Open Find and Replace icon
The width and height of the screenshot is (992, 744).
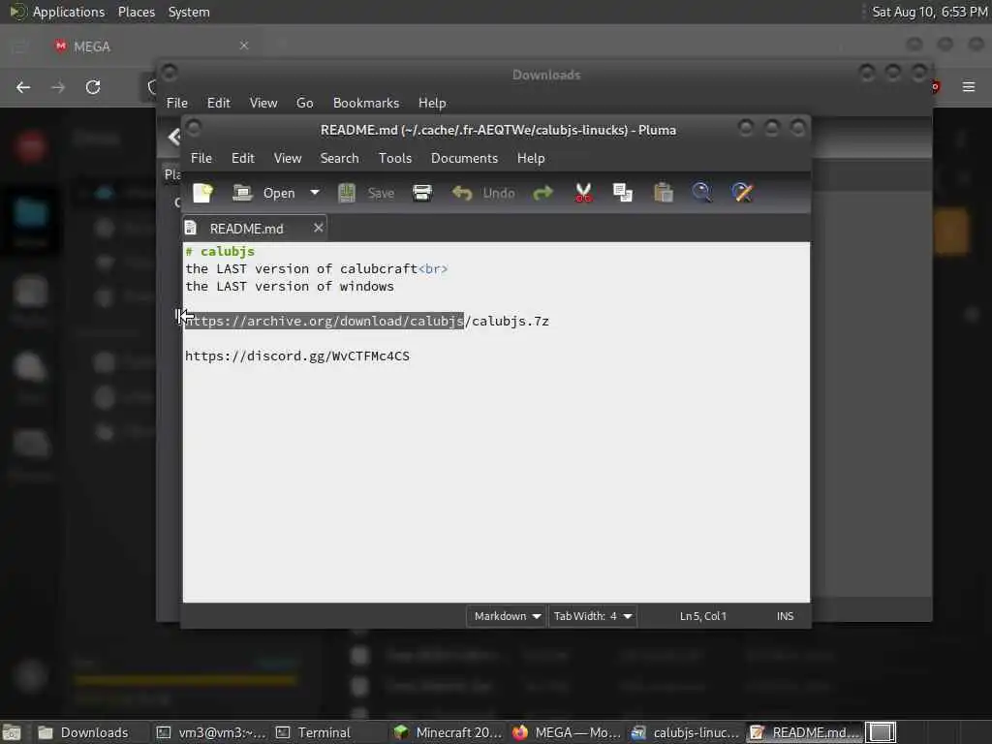click(742, 193)
